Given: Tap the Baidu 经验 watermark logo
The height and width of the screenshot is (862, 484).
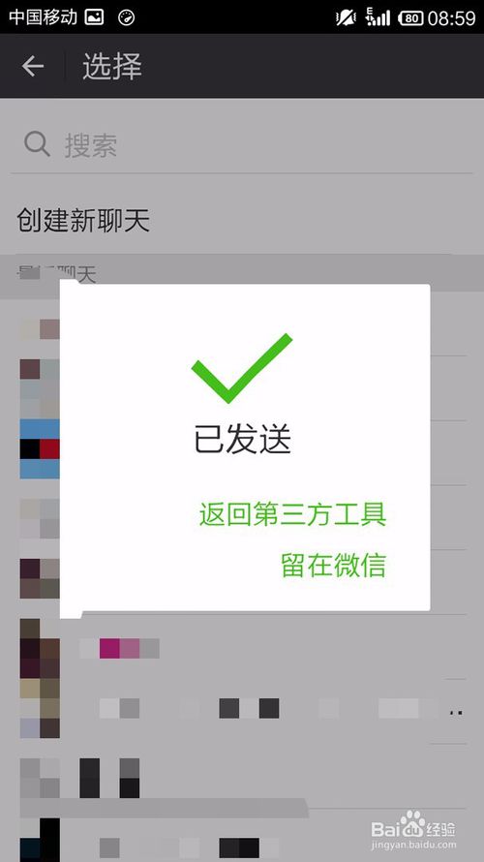Looking at the screenshot, I should 413,831.
